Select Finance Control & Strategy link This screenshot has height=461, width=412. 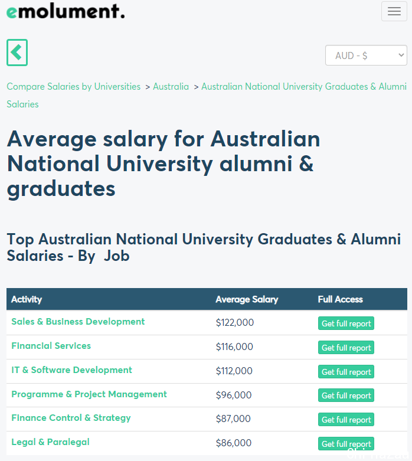[71, 418]
